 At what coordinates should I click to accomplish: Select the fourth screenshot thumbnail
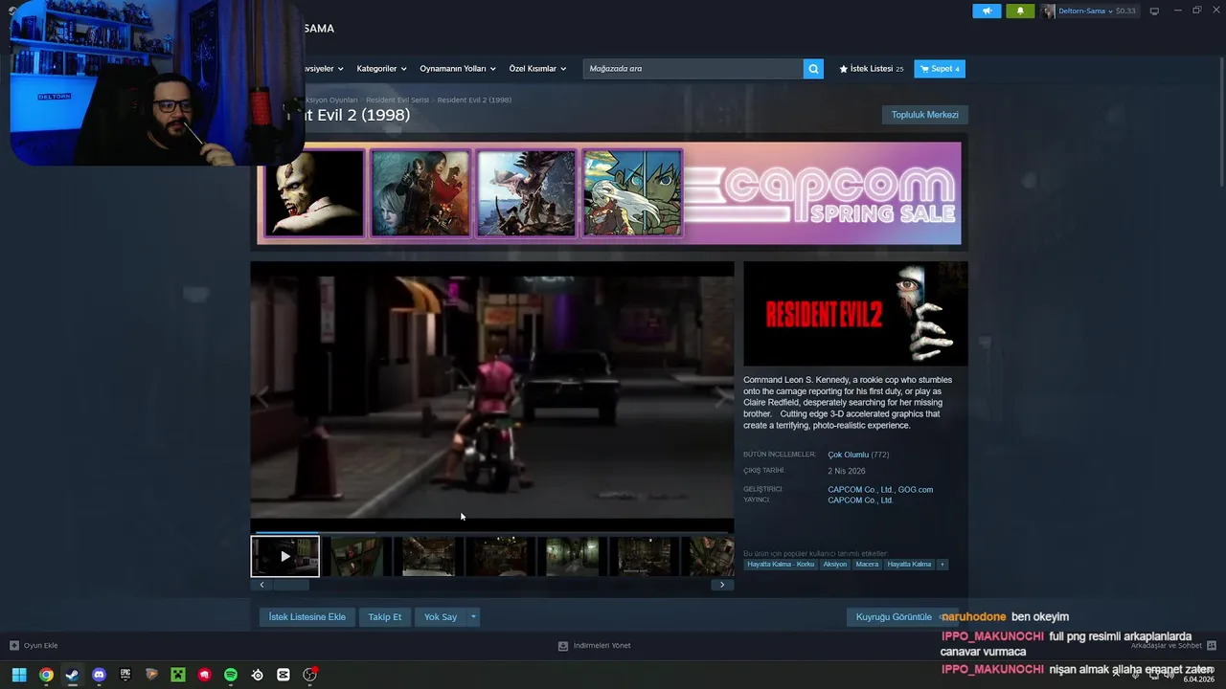(x=501, y=556)
